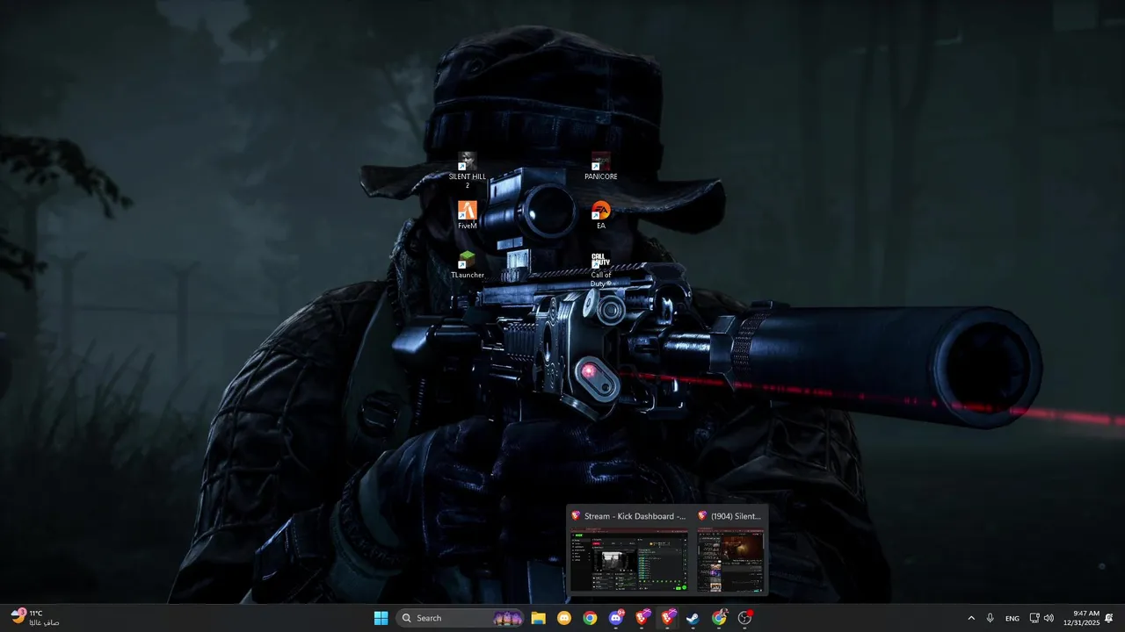Open File Explorer from the taskbar
This screenshot has width=1125, height=632.
click(538, 618)
